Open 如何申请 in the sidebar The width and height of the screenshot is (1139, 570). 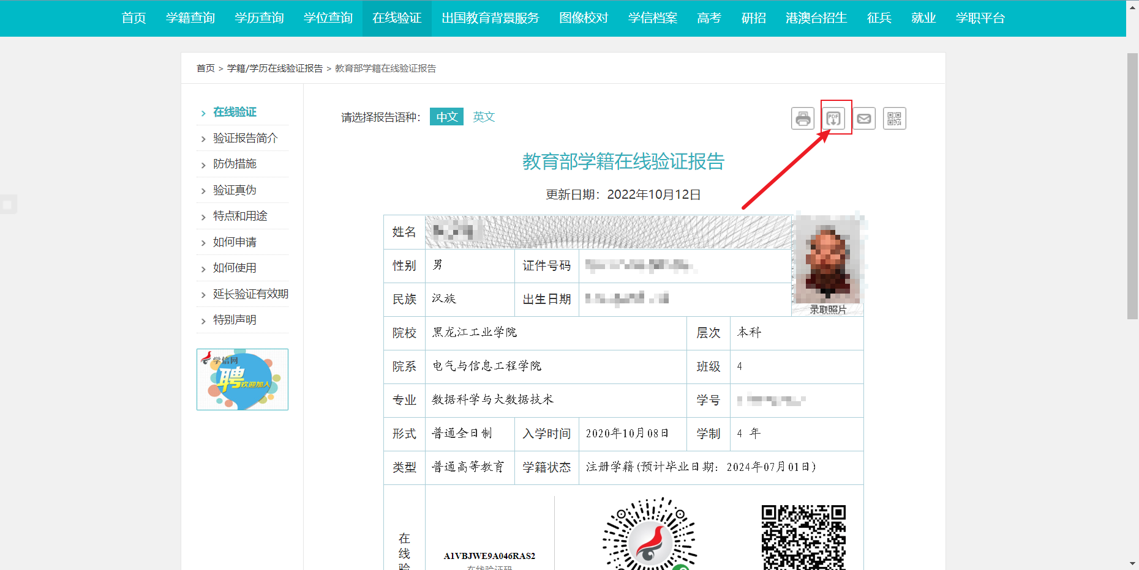[x=235, y=242]
